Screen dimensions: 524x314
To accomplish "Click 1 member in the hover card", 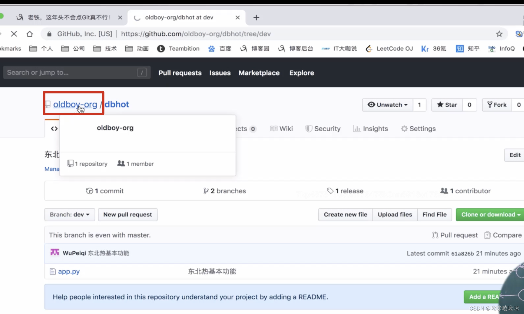I will [x=136, y=164].
